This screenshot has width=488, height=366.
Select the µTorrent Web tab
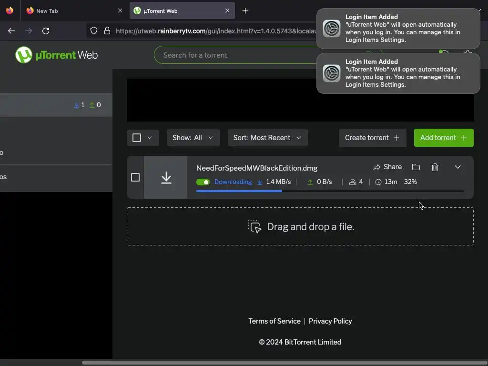182,10
